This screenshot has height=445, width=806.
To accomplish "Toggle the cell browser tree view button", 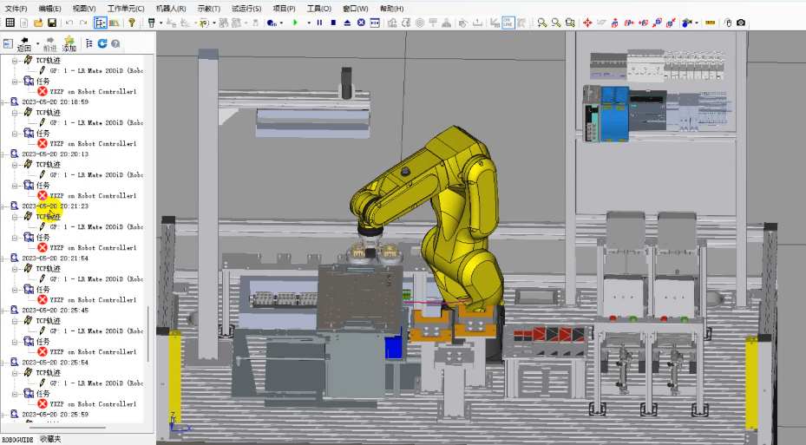I will coord(101,23).
